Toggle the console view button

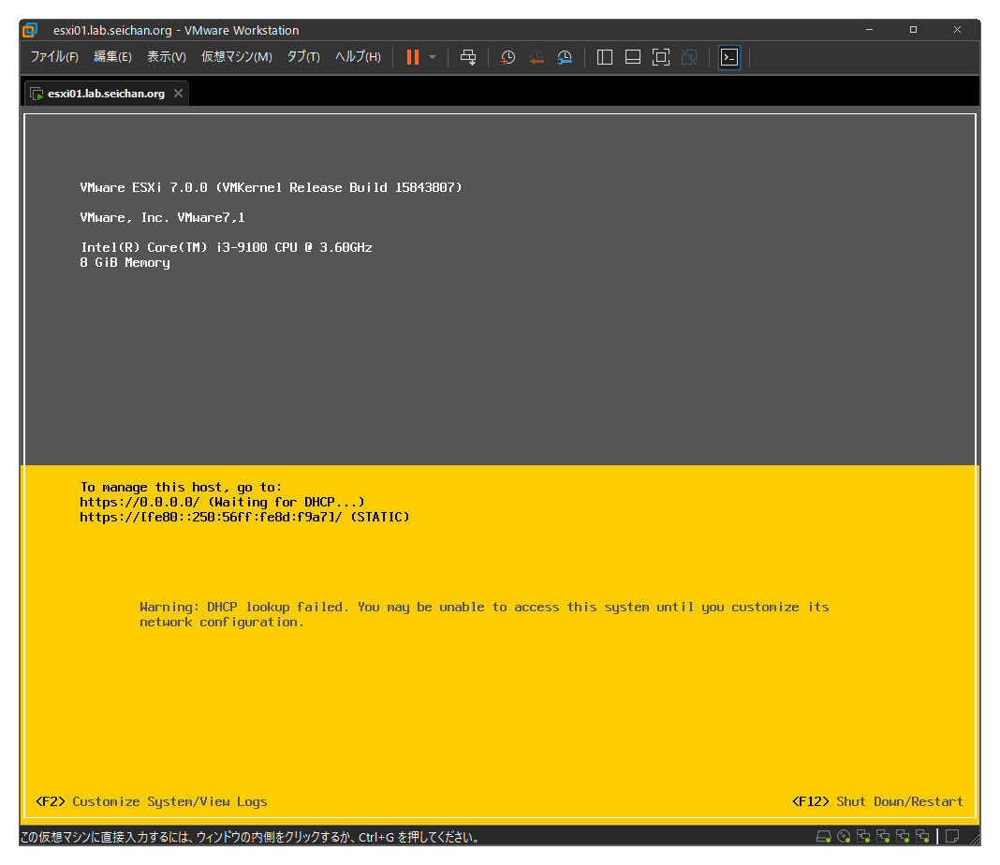729,57
